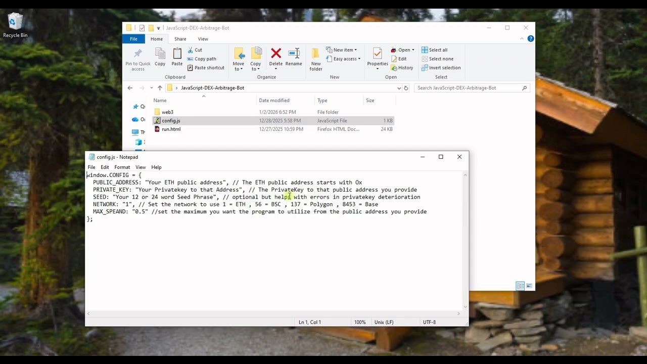Click the Rename icon in Organize group
This screenshot has height=364, width=647.
[294, 57]
